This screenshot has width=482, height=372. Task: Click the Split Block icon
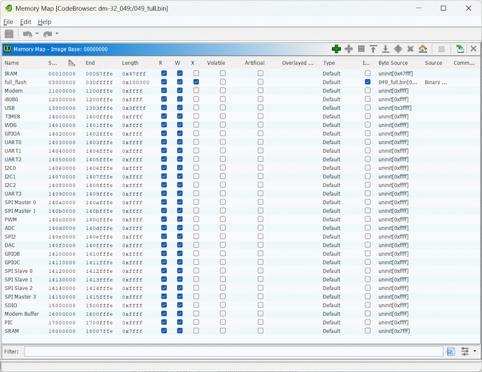coord(361,49)
